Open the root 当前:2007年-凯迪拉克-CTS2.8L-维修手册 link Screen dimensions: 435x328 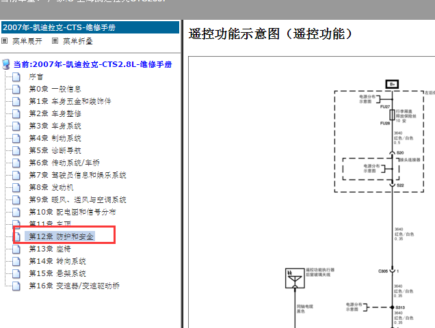(92, 64)
